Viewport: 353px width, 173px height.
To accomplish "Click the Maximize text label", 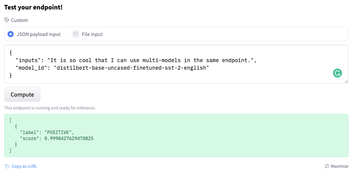I will click(x=339, y=166).
